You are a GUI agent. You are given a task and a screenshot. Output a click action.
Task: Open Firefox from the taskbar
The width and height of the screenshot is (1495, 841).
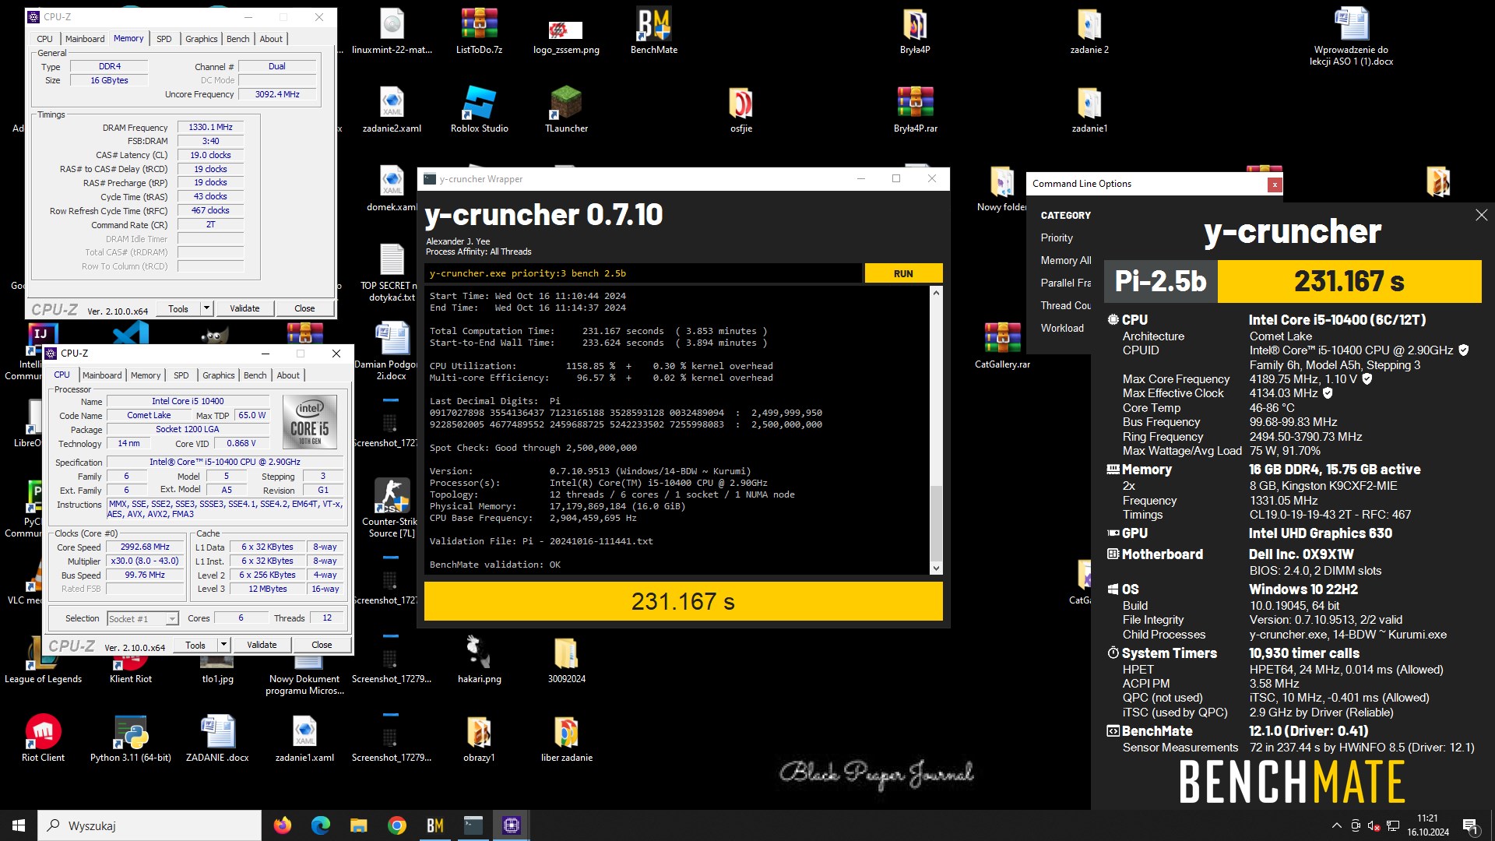click(x=282, y=825)
